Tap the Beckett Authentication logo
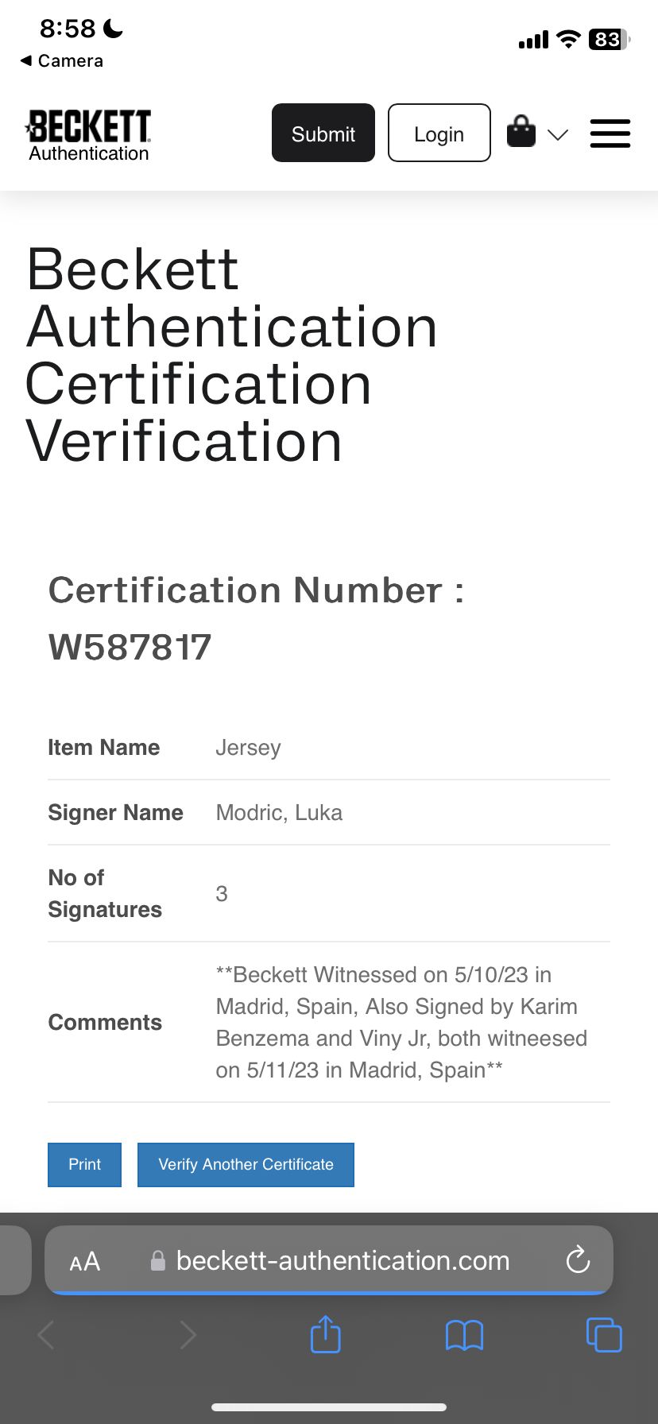658x1424 pixels. tap(88, 135)
